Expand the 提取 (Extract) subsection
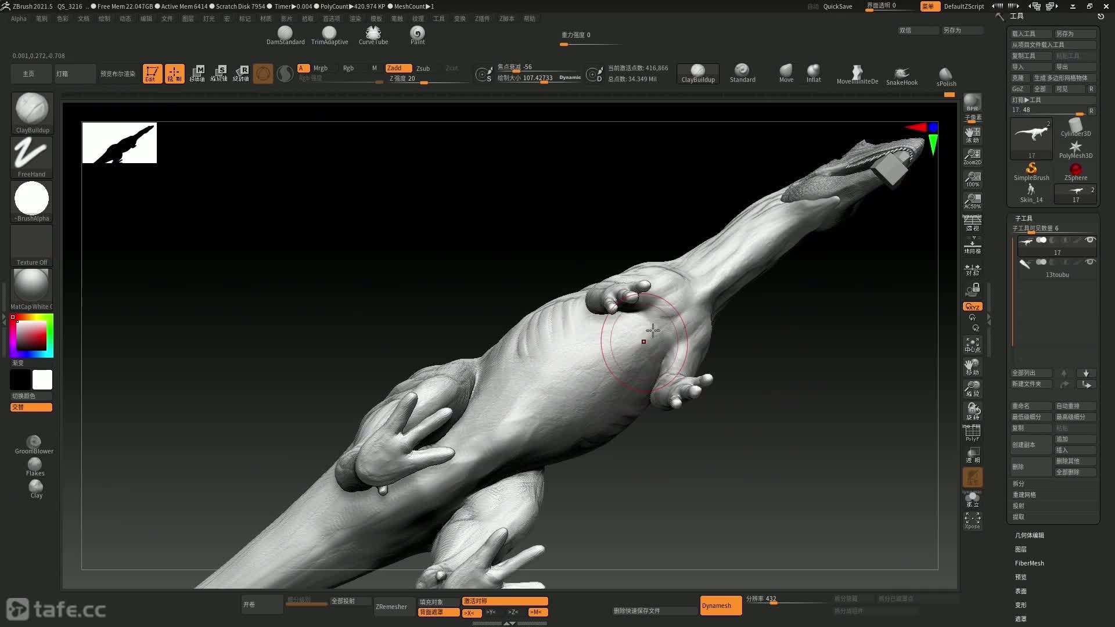Image resolution: width=1115 pixels, height=627 pixels. 1018,517
